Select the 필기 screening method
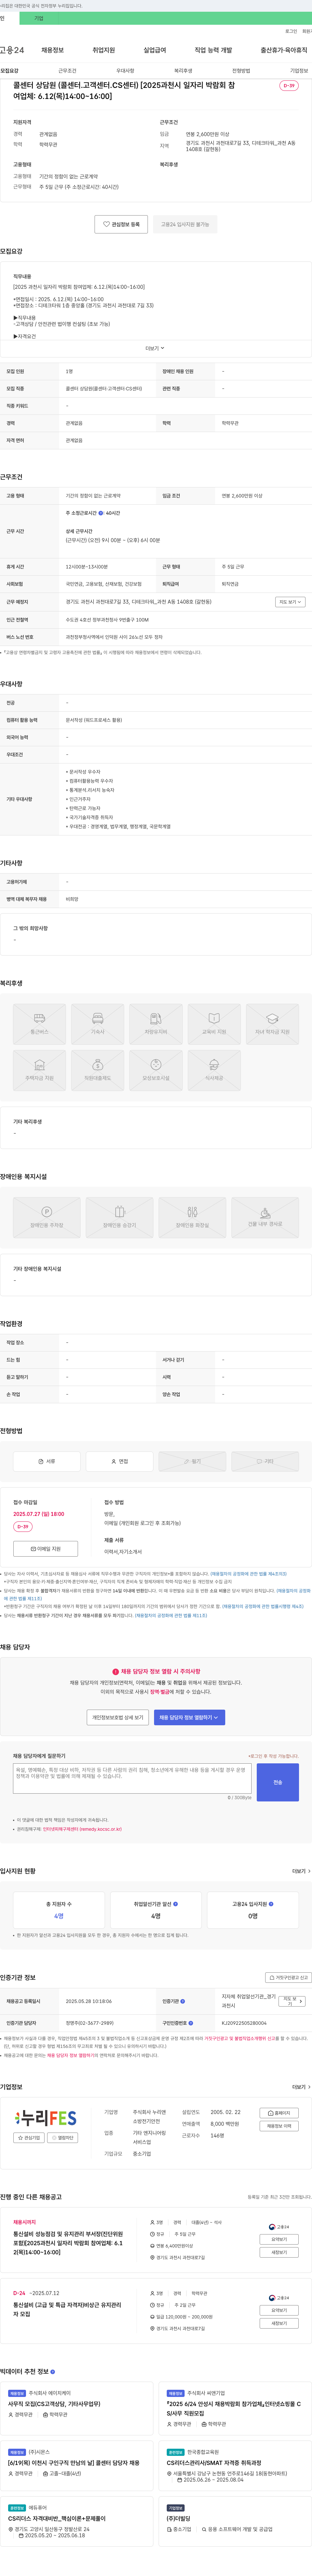This screenshot has width=312, height=2576. pyautogui.click(x=192, y=1461)
